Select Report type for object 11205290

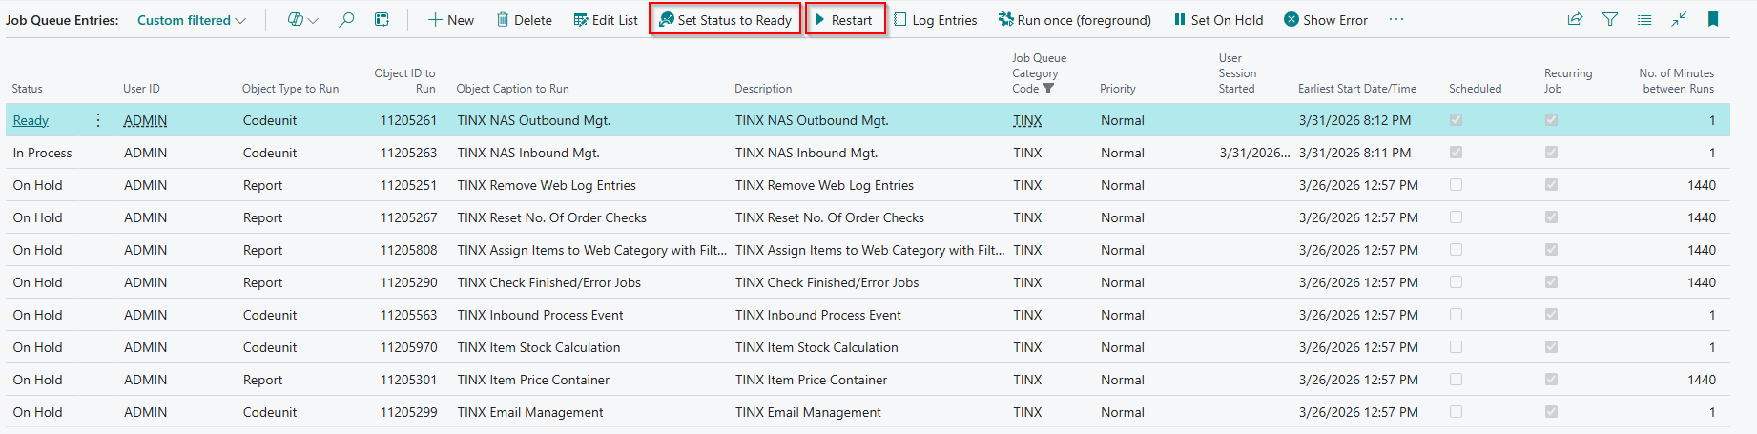(262, 282)
